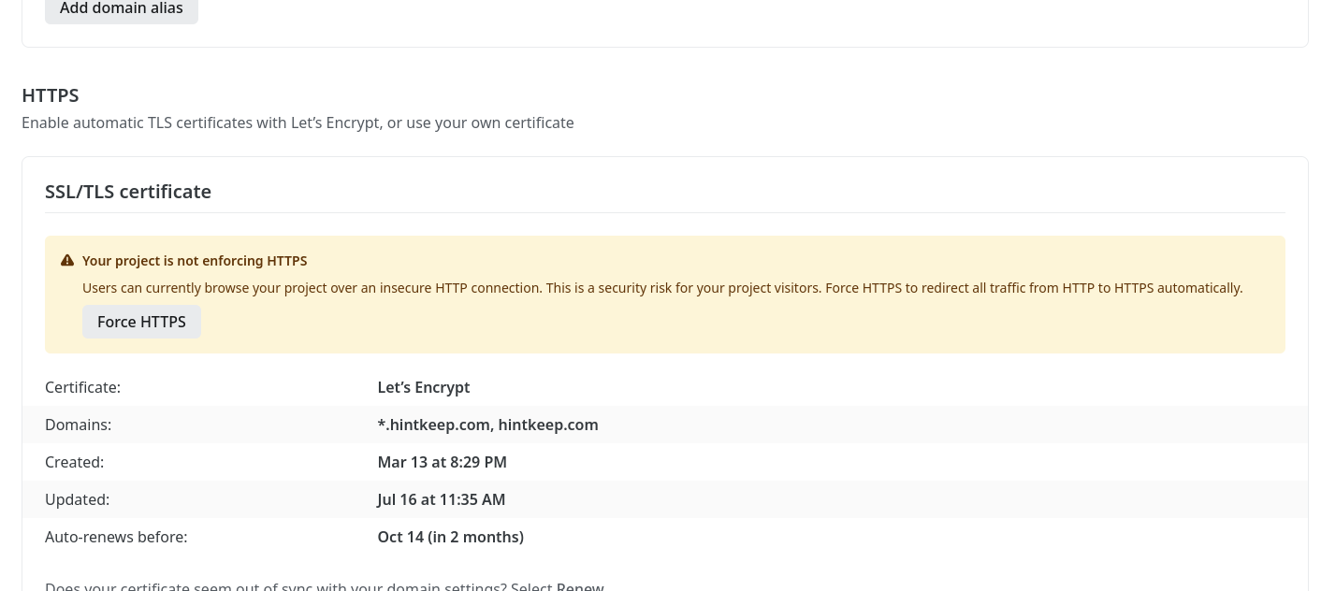1321x591 pixels.
Task: Click the updated date Jul 16 at 11:35 AM
Action: (442, 499)
